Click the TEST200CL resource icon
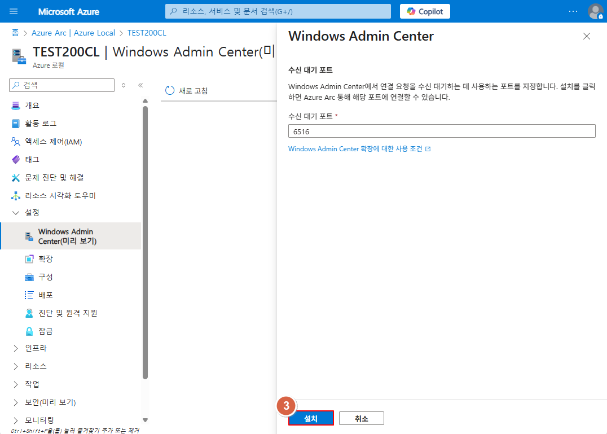This screenshot has width=607, height=434. 19,56
